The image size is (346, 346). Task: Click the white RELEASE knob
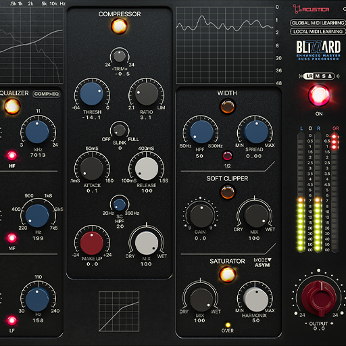(x=147, y=168)
